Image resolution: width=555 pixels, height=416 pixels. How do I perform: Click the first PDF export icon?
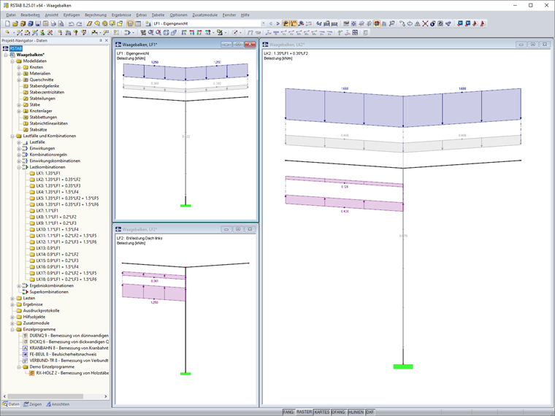click(475, 23)
